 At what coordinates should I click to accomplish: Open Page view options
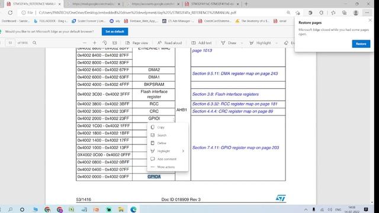click(x=137, y=43)
